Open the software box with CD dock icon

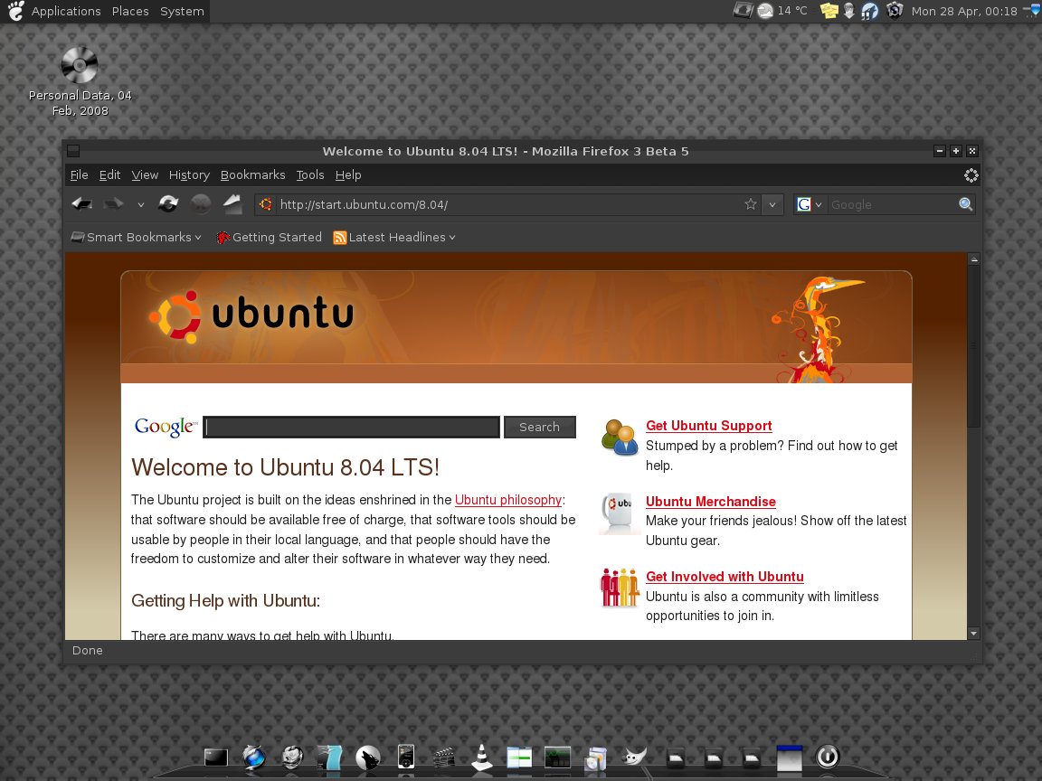tap(595, 757)
